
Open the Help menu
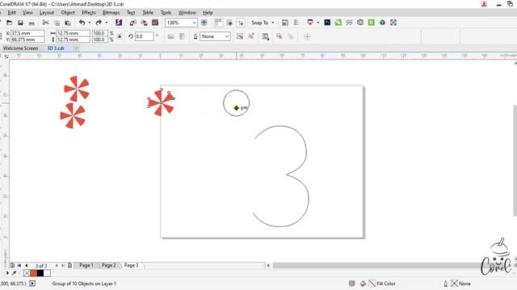click(x=208, y=13)
